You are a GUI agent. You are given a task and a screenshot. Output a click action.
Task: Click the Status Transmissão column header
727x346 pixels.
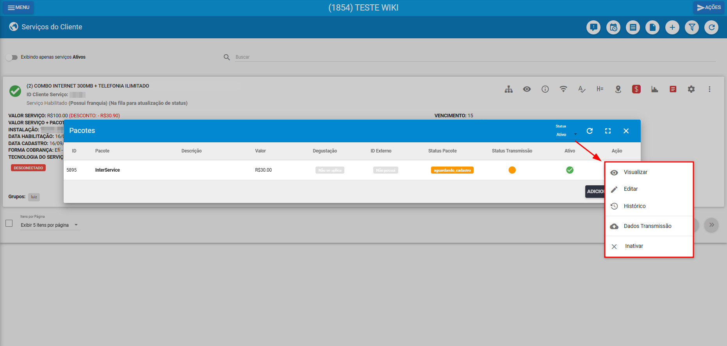(x=512, y=151)
